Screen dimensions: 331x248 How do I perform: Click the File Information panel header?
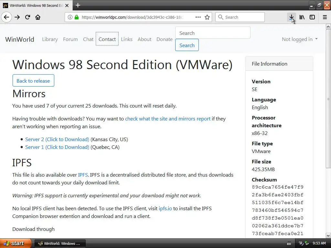(279, 64)
